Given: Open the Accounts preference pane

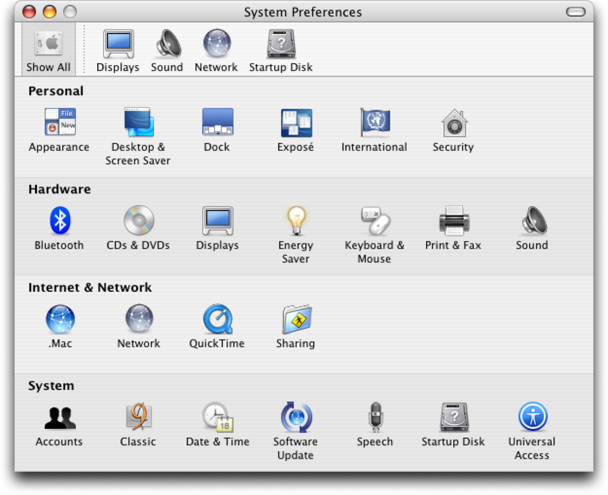Looking at the screenshot, I should [x=60, y=425].
